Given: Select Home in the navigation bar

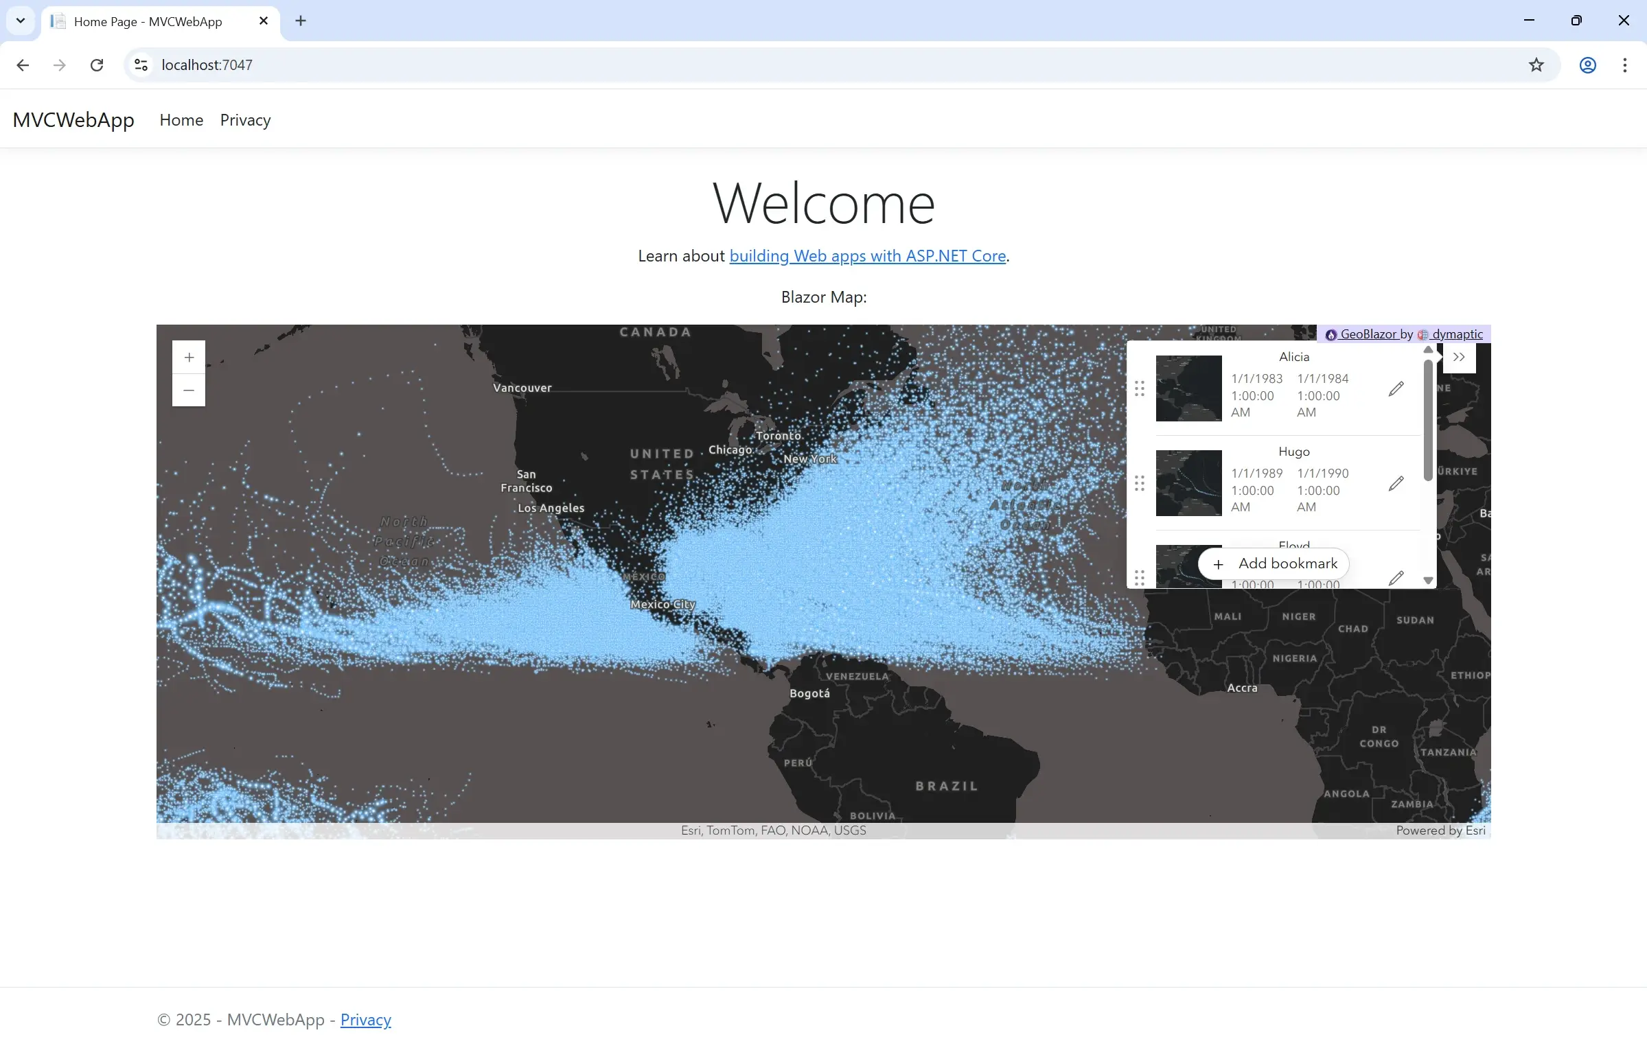Looking at the screenshot, I should click(181, 120).
